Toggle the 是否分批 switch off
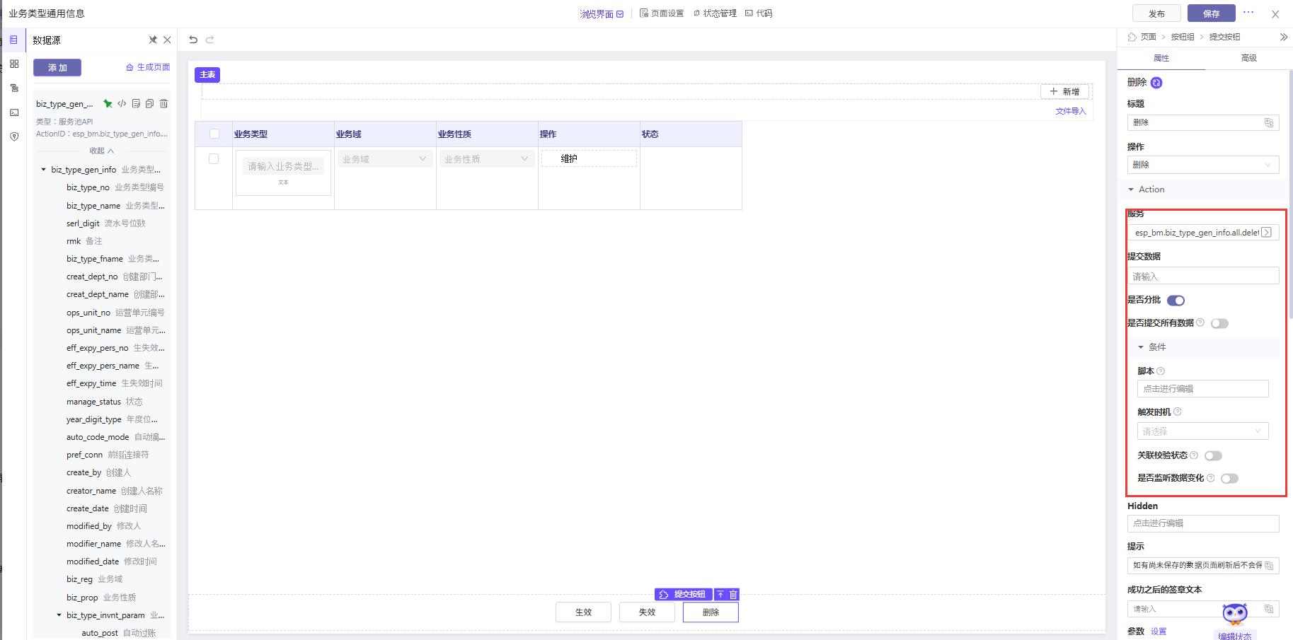The height and width of the screenshot is (640, 1293). click(1176, 301)
